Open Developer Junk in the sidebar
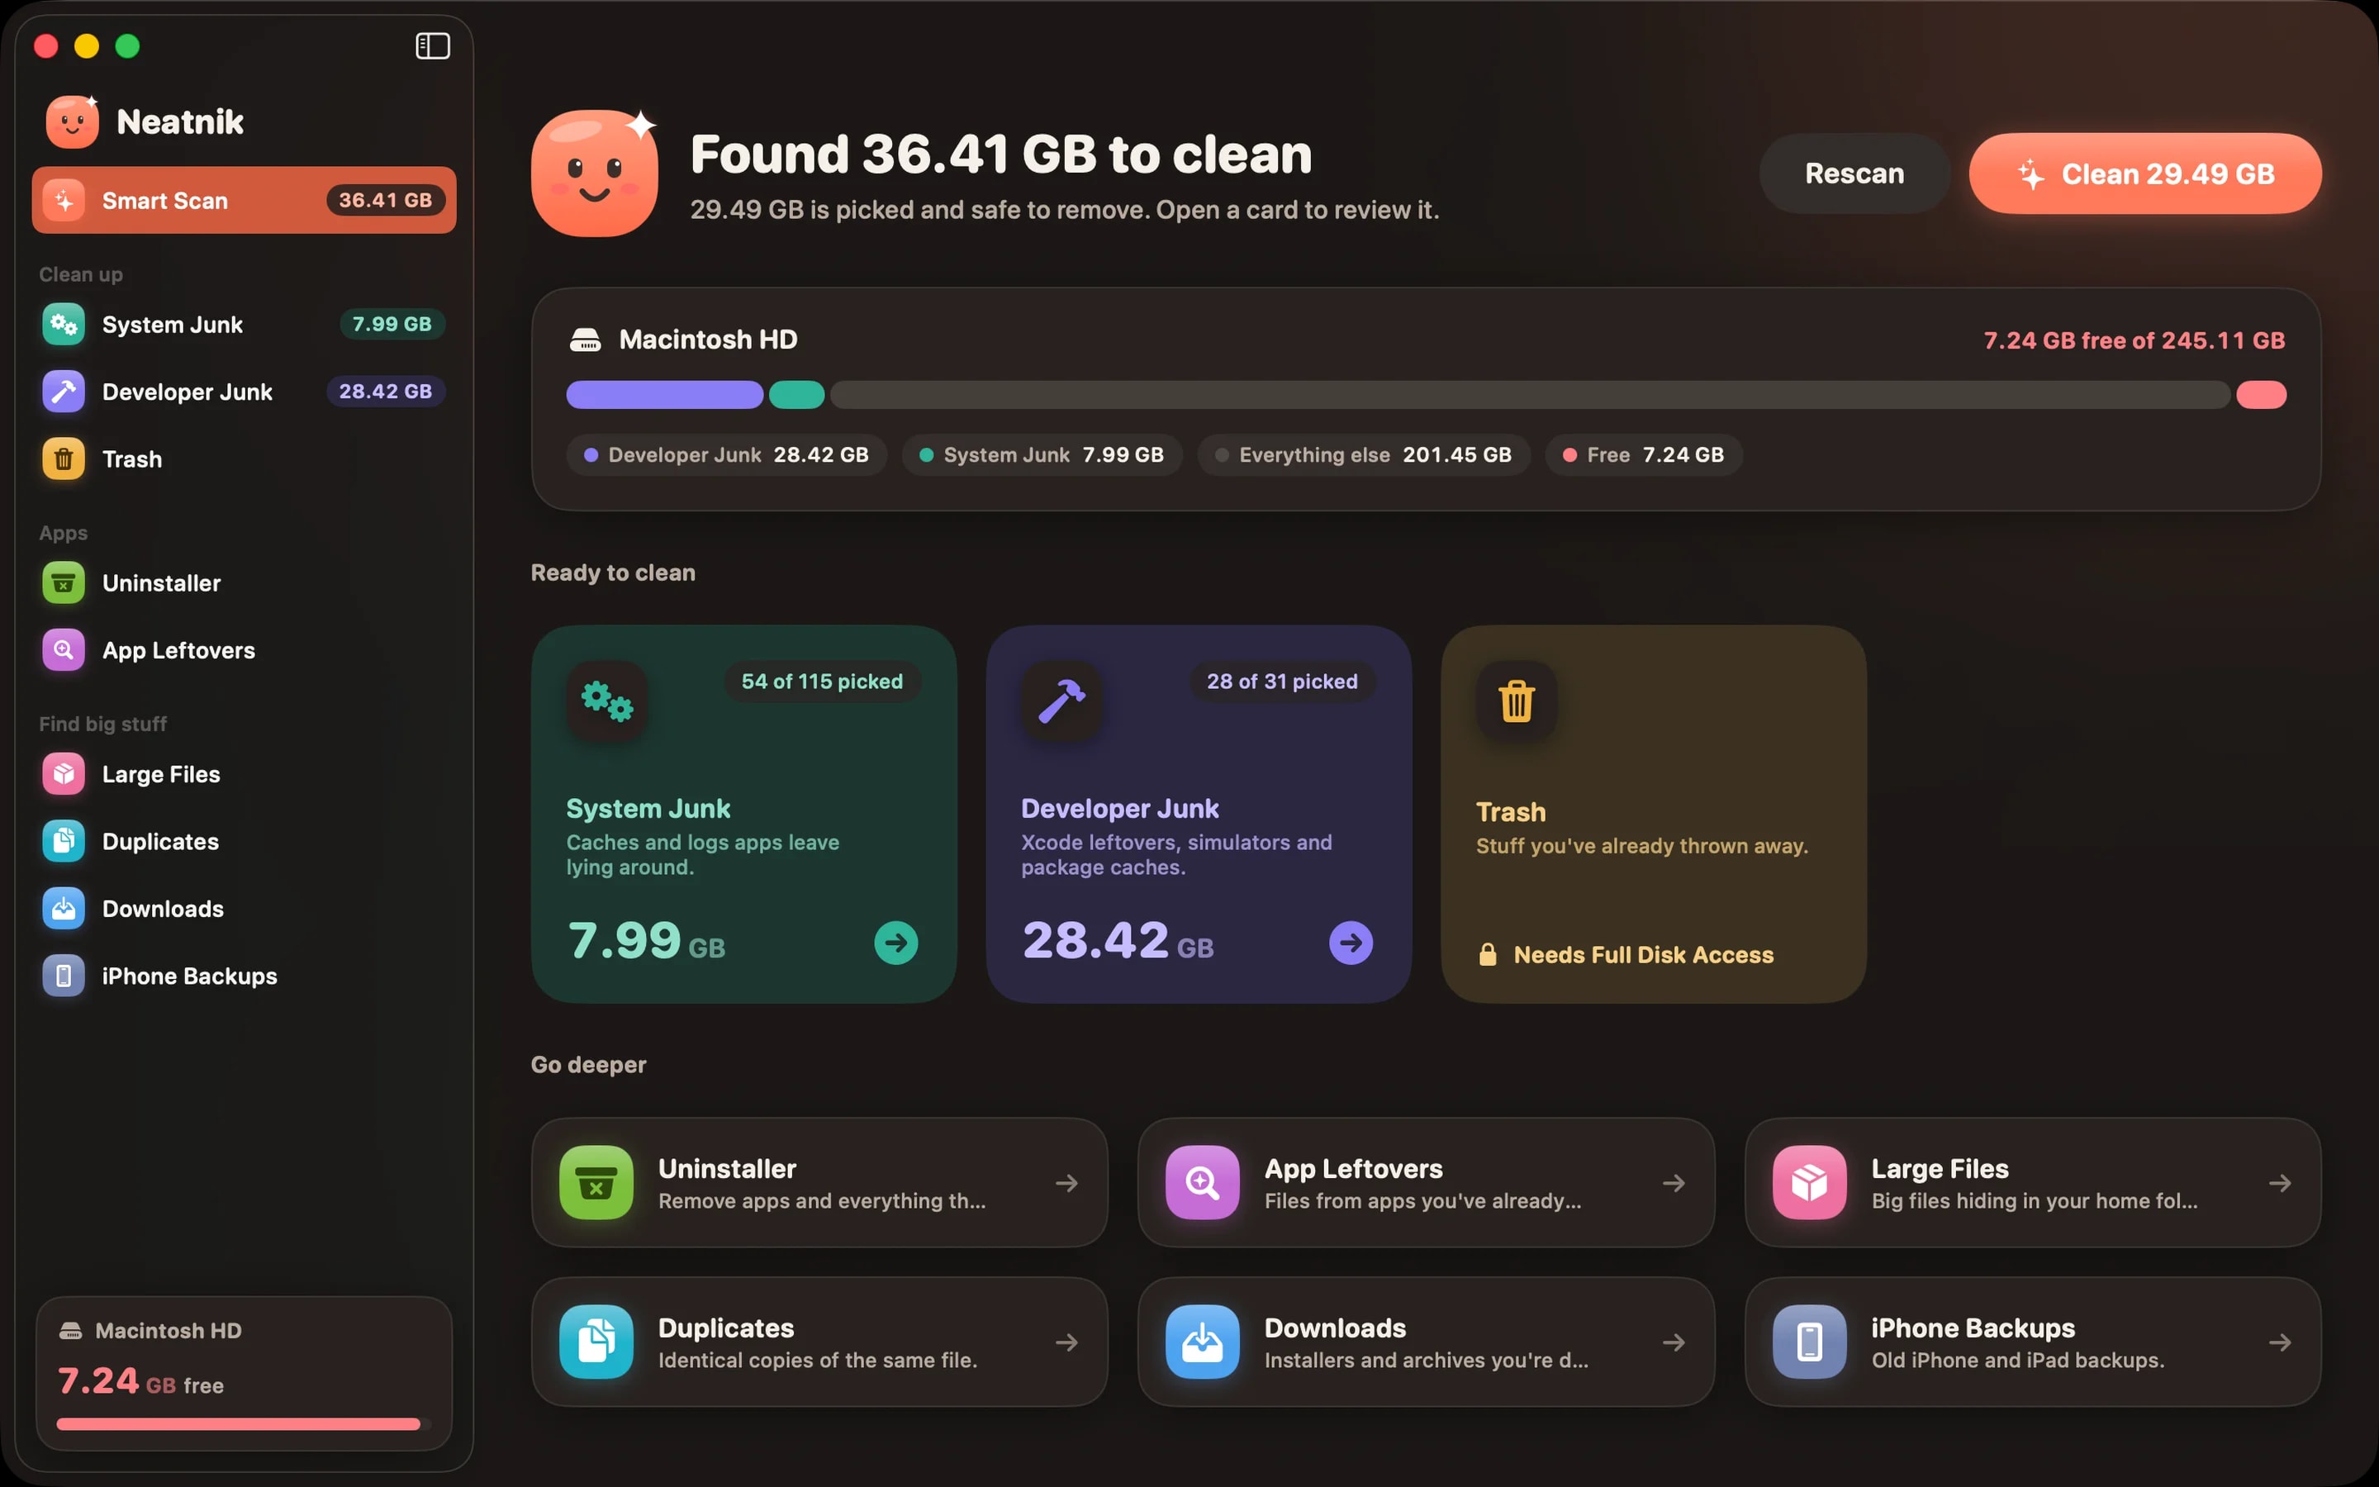The height and width of the screenshot is (1487, 2379). click(244, 392)
